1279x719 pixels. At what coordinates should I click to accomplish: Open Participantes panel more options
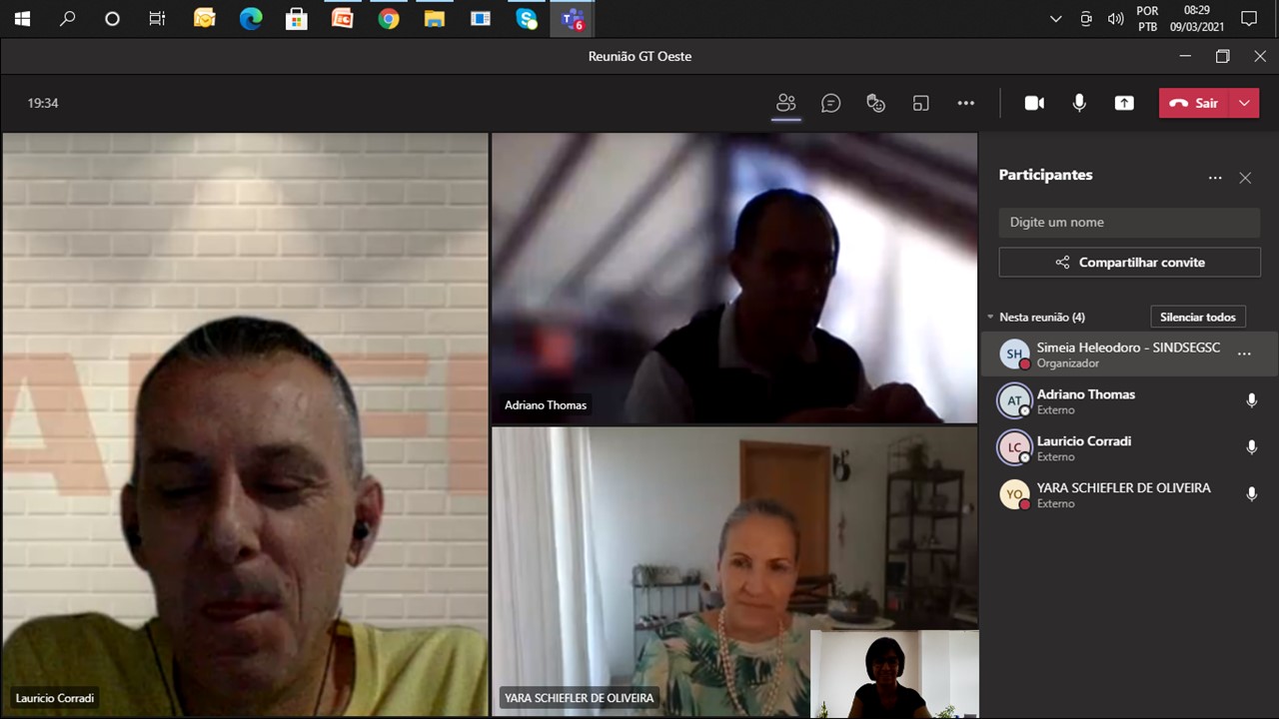(1215, 178)
